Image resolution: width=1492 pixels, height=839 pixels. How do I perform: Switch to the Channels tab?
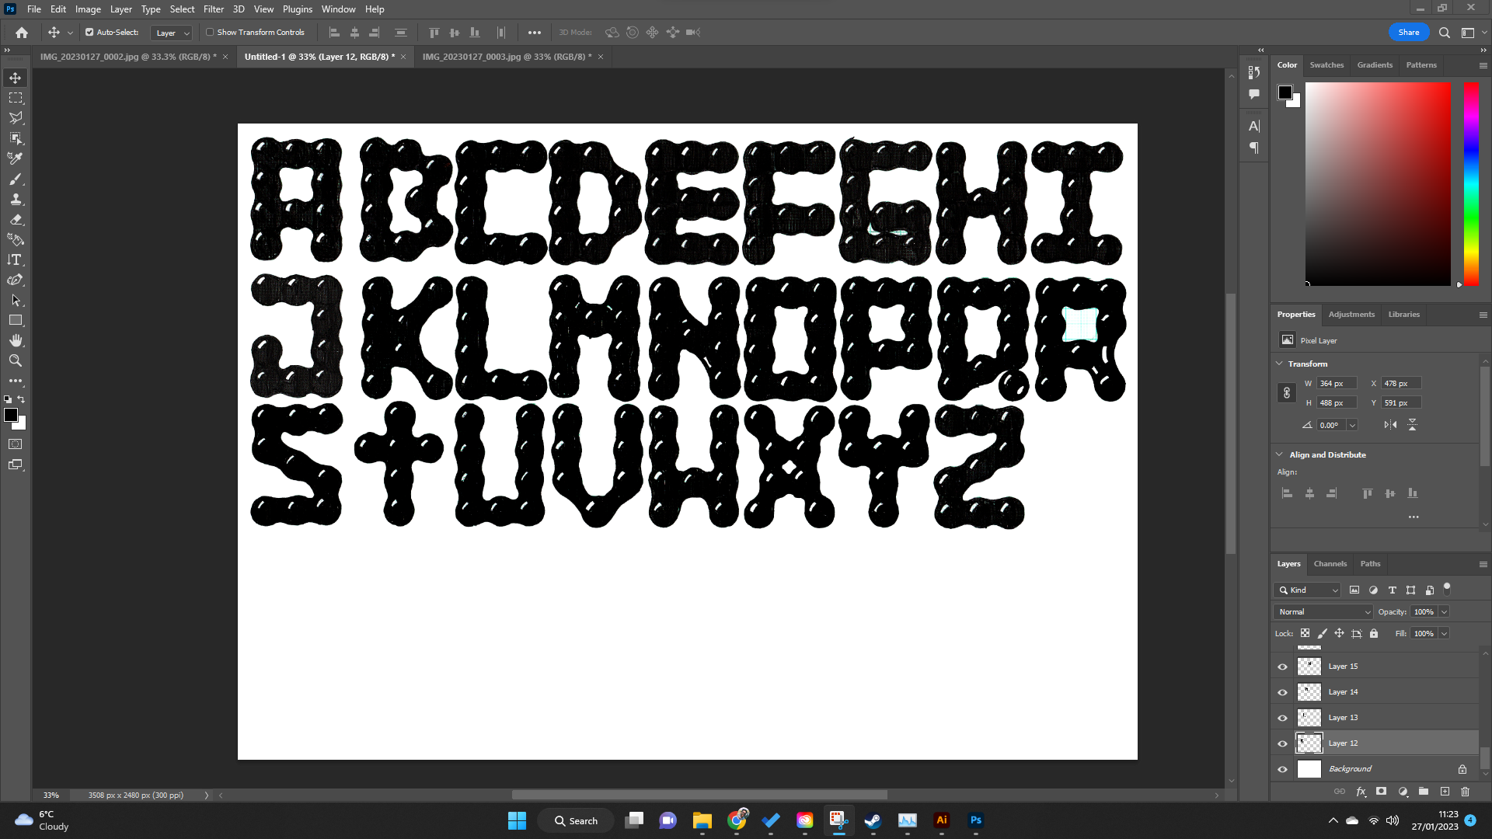pyautogui.click(x=1330, y=563)
